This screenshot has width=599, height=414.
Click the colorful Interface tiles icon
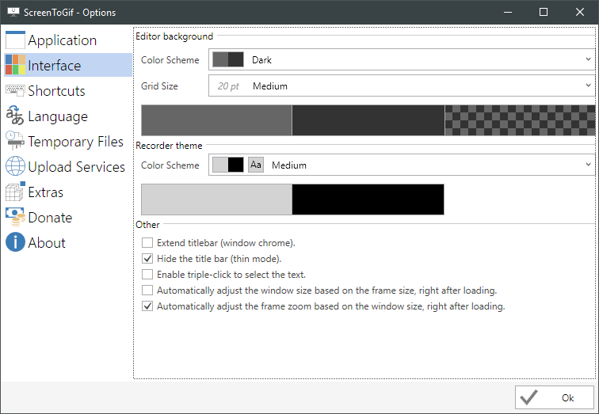click(15, 65)
